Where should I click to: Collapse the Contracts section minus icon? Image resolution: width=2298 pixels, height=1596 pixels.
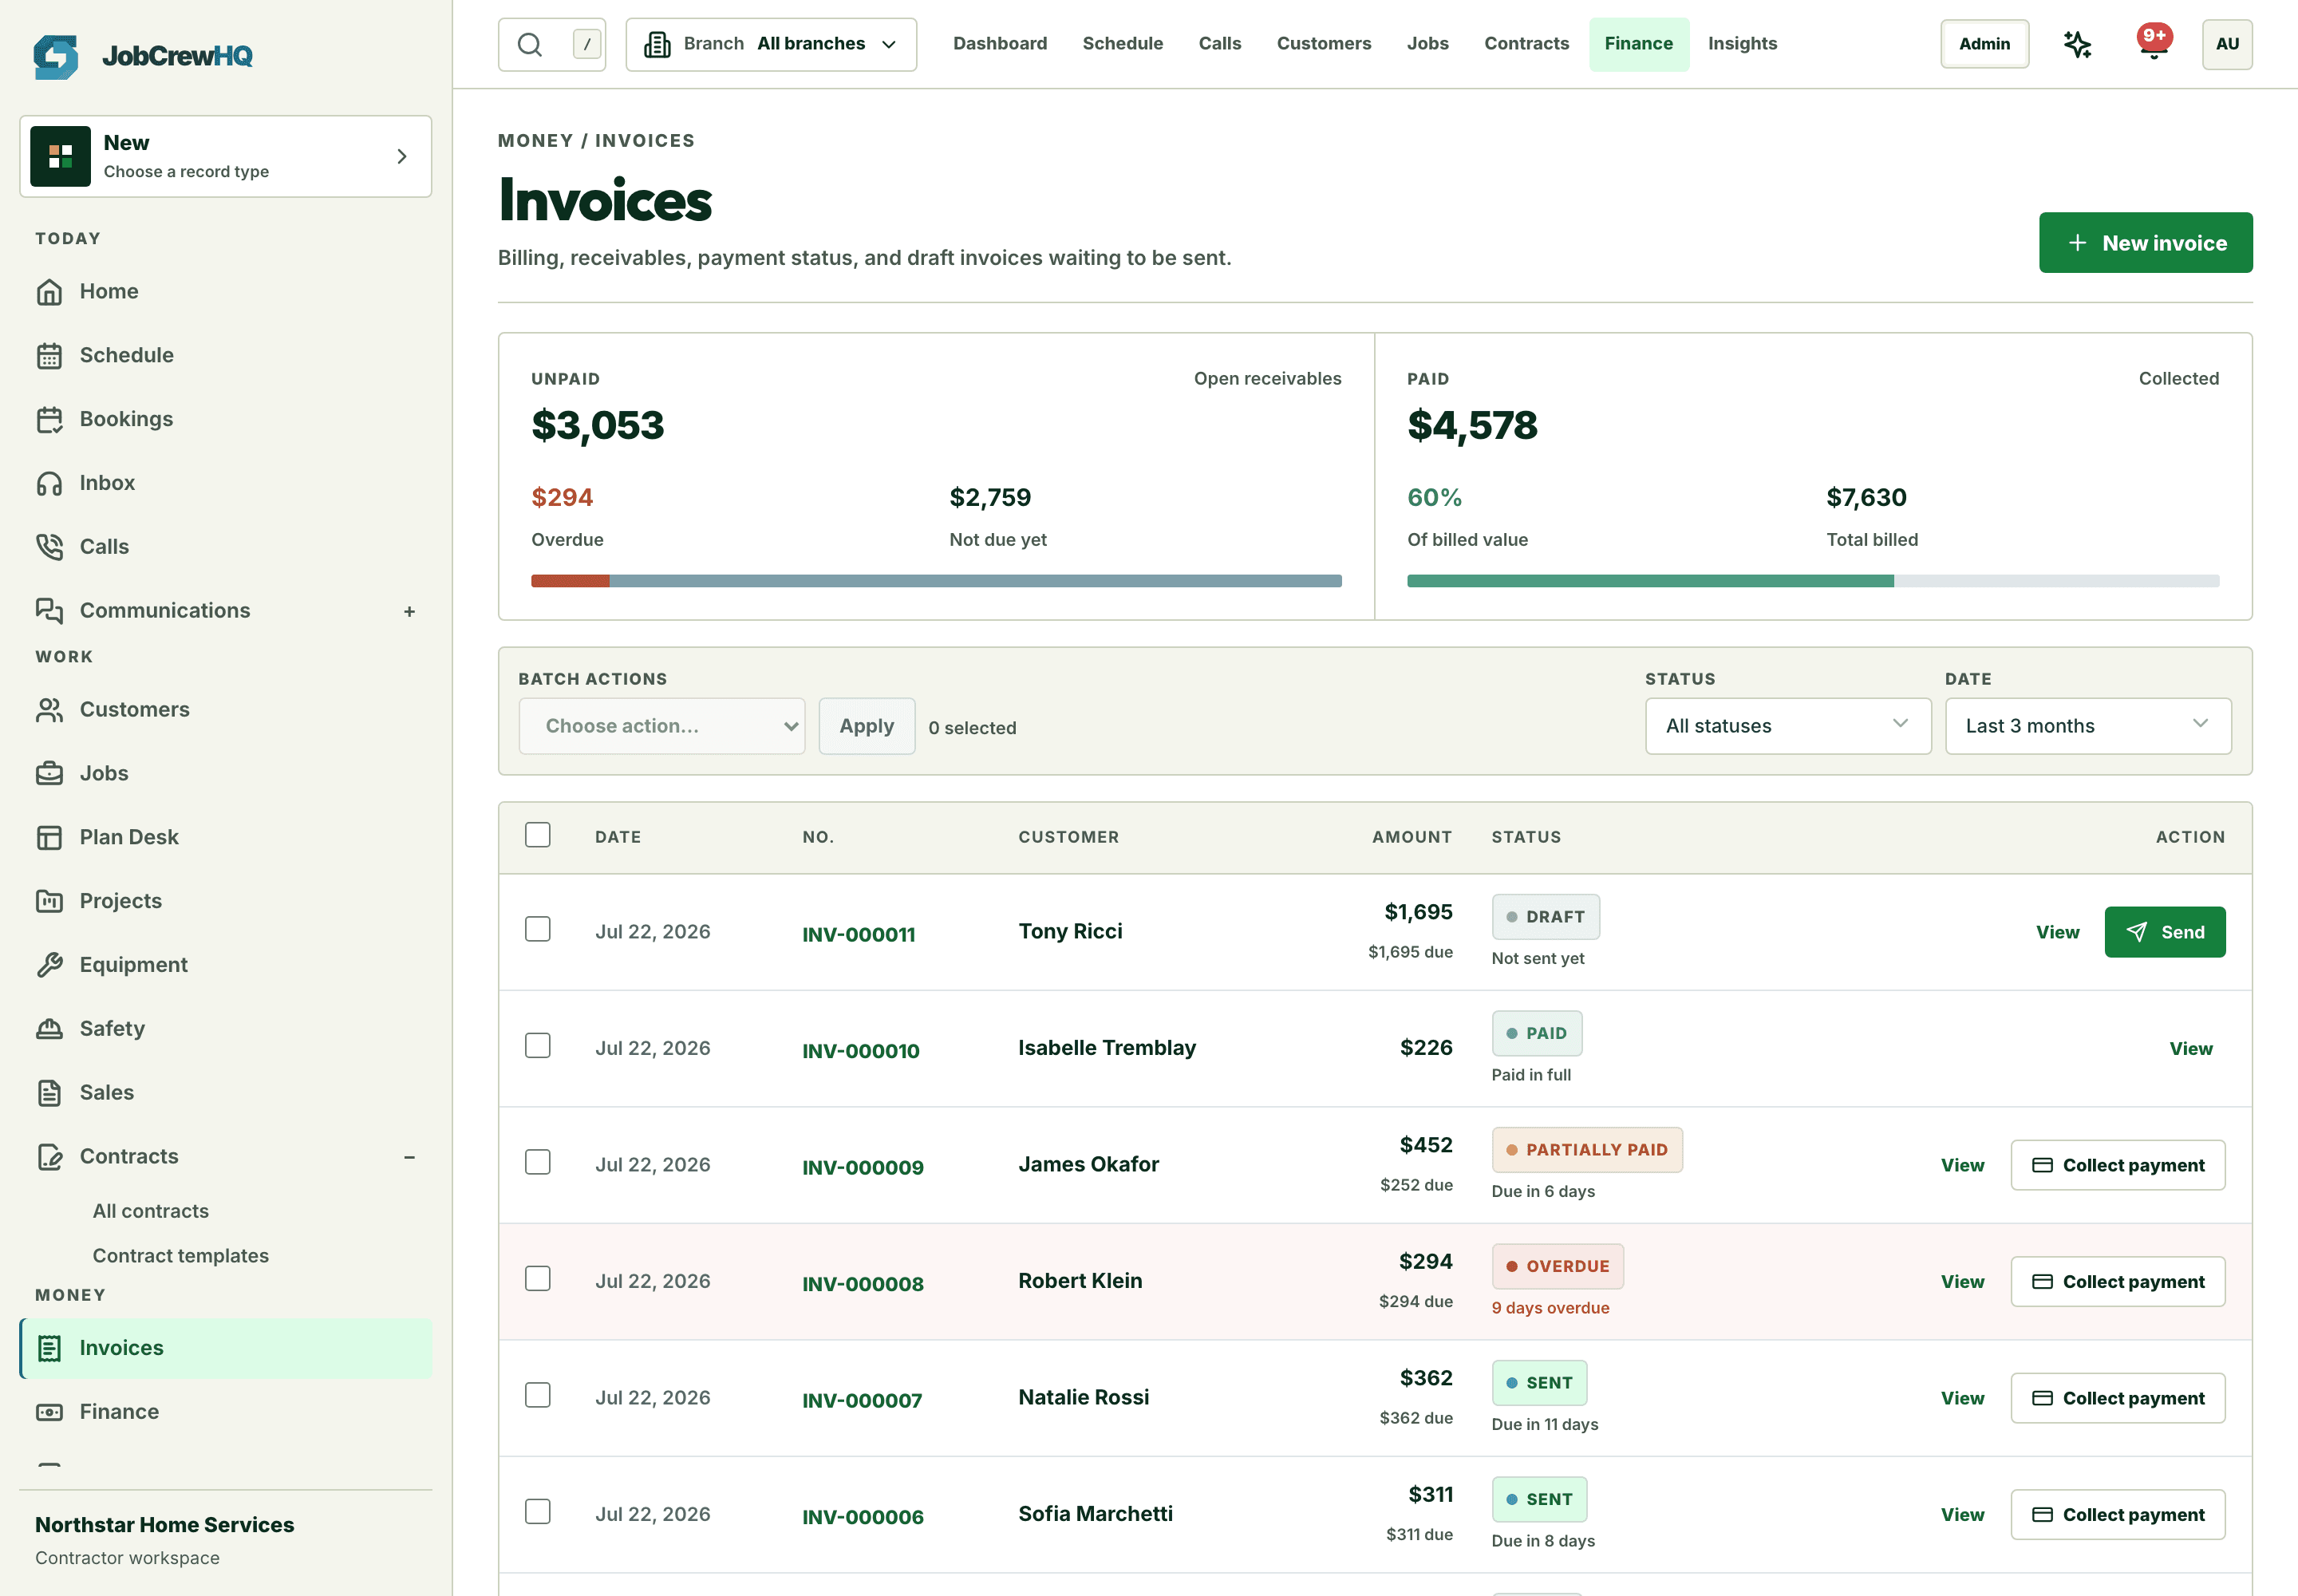click(409, 1158)
